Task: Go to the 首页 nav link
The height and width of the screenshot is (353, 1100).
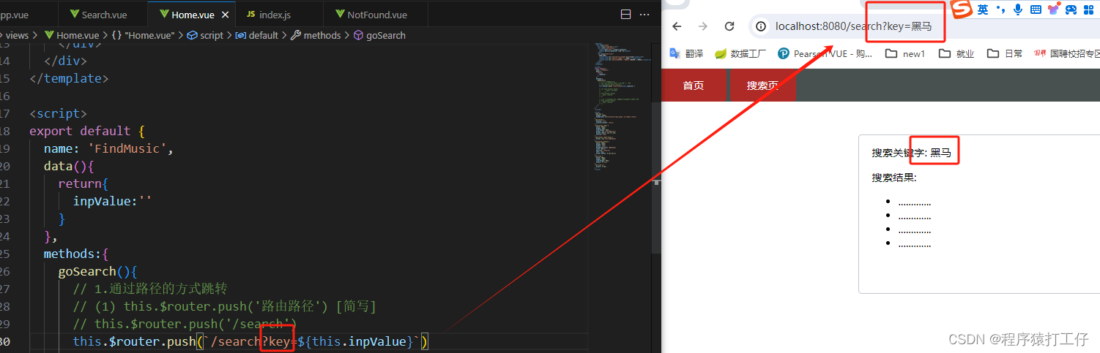Action: pos(694,86)
